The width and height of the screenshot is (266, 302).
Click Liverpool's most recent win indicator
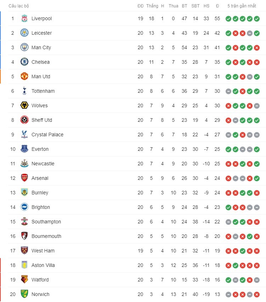(x=257, y=19)
